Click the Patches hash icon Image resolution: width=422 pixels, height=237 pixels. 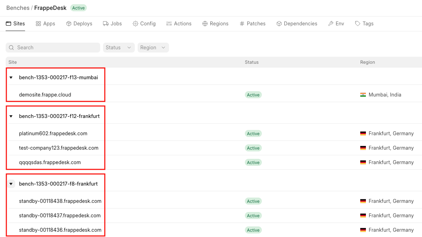tap(242, 24)
